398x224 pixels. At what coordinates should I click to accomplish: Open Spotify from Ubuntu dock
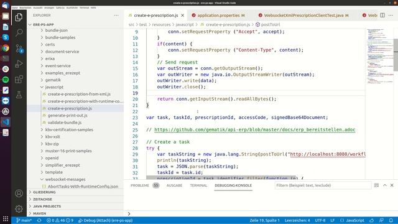pyautogui.click(x=6, y=80)
